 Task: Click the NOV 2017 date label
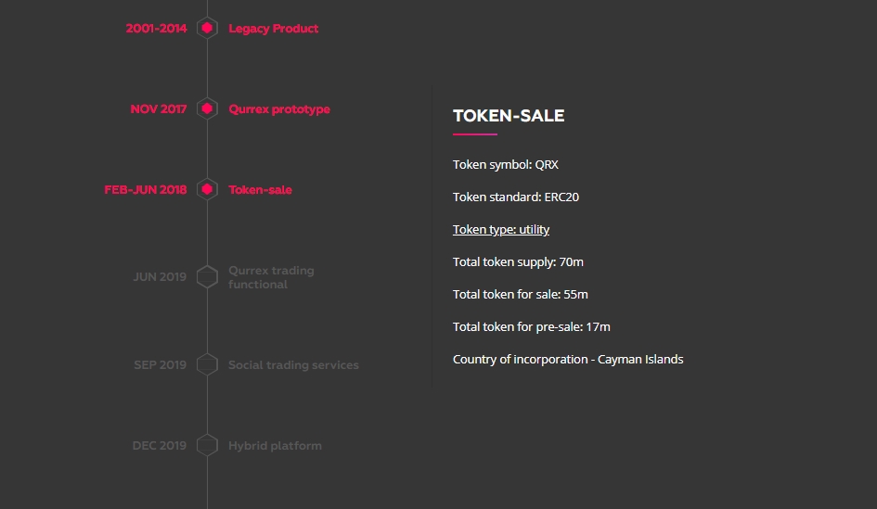pos(159,109)
